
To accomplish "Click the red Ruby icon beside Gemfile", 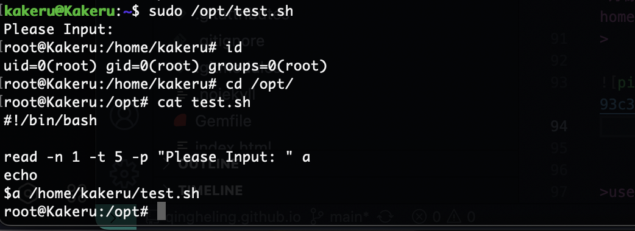I will tap(182, 121).
